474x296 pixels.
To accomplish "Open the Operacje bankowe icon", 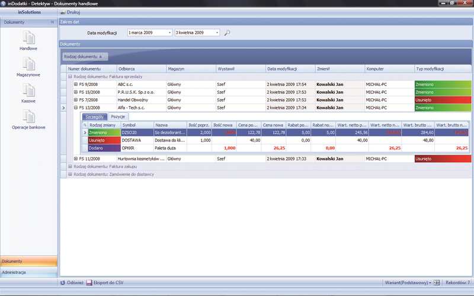I will click(x=28, y=120).
